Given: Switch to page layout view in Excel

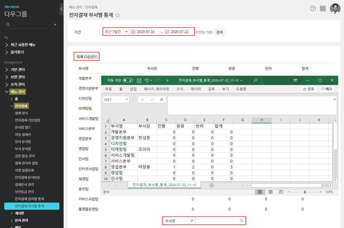Looking at the screenshot, I should tap(271, 192).
